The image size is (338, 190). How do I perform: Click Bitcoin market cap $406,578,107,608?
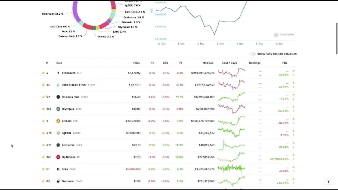coord(203,121)
